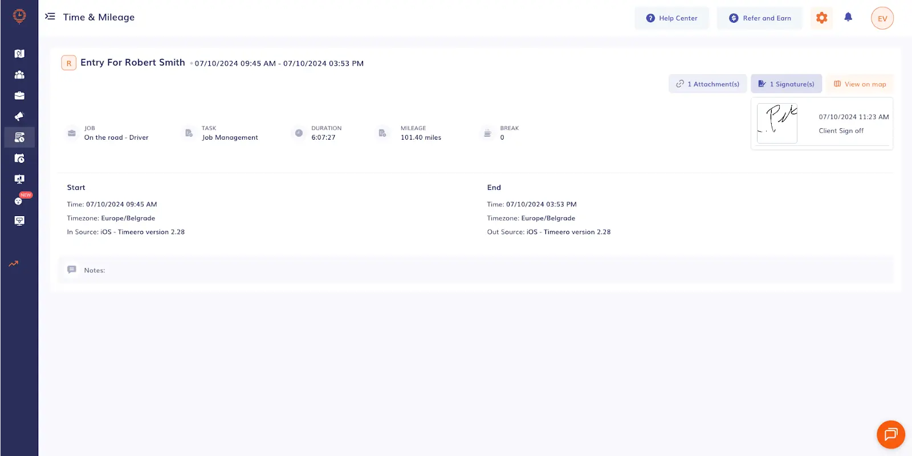912x456 pixels.
Task: Click the Client Sign off label
Action: pyautogui.click(x=841, y=131)
